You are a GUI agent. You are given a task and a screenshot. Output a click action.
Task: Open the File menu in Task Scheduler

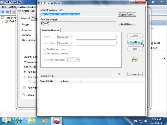[x=4, y=7]
